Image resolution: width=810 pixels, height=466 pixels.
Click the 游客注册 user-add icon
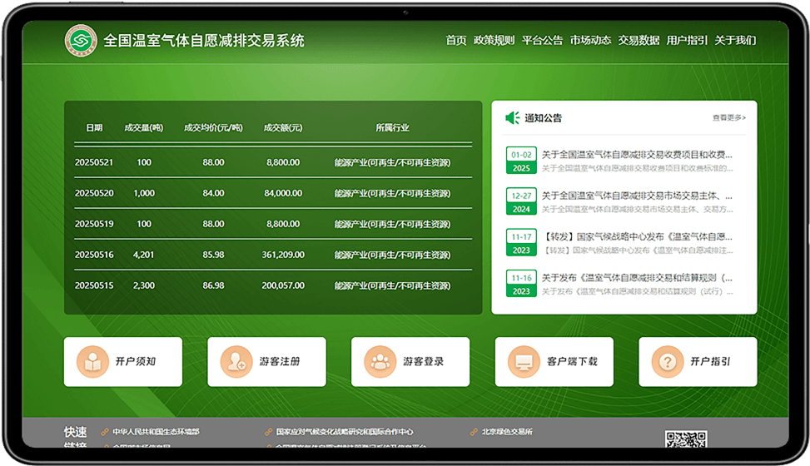click(236, 362)
